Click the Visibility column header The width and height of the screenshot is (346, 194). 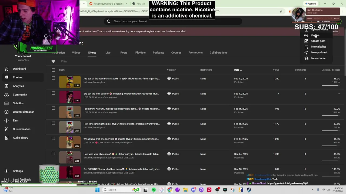(x=171, y=70)
